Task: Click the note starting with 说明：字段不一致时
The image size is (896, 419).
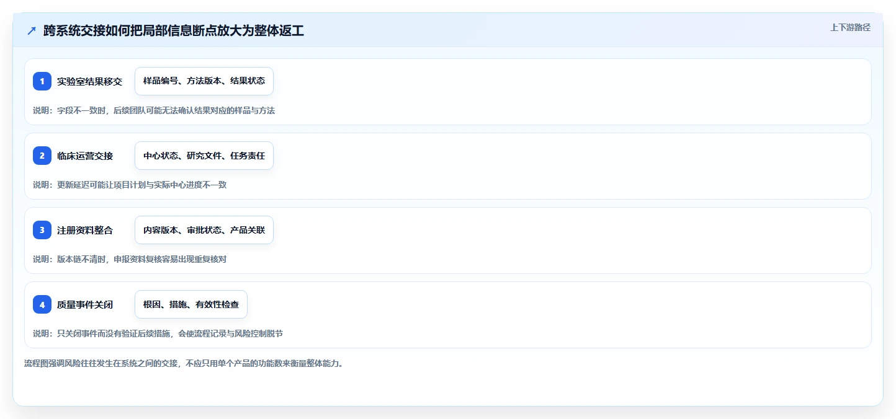Action: point(154,110)
